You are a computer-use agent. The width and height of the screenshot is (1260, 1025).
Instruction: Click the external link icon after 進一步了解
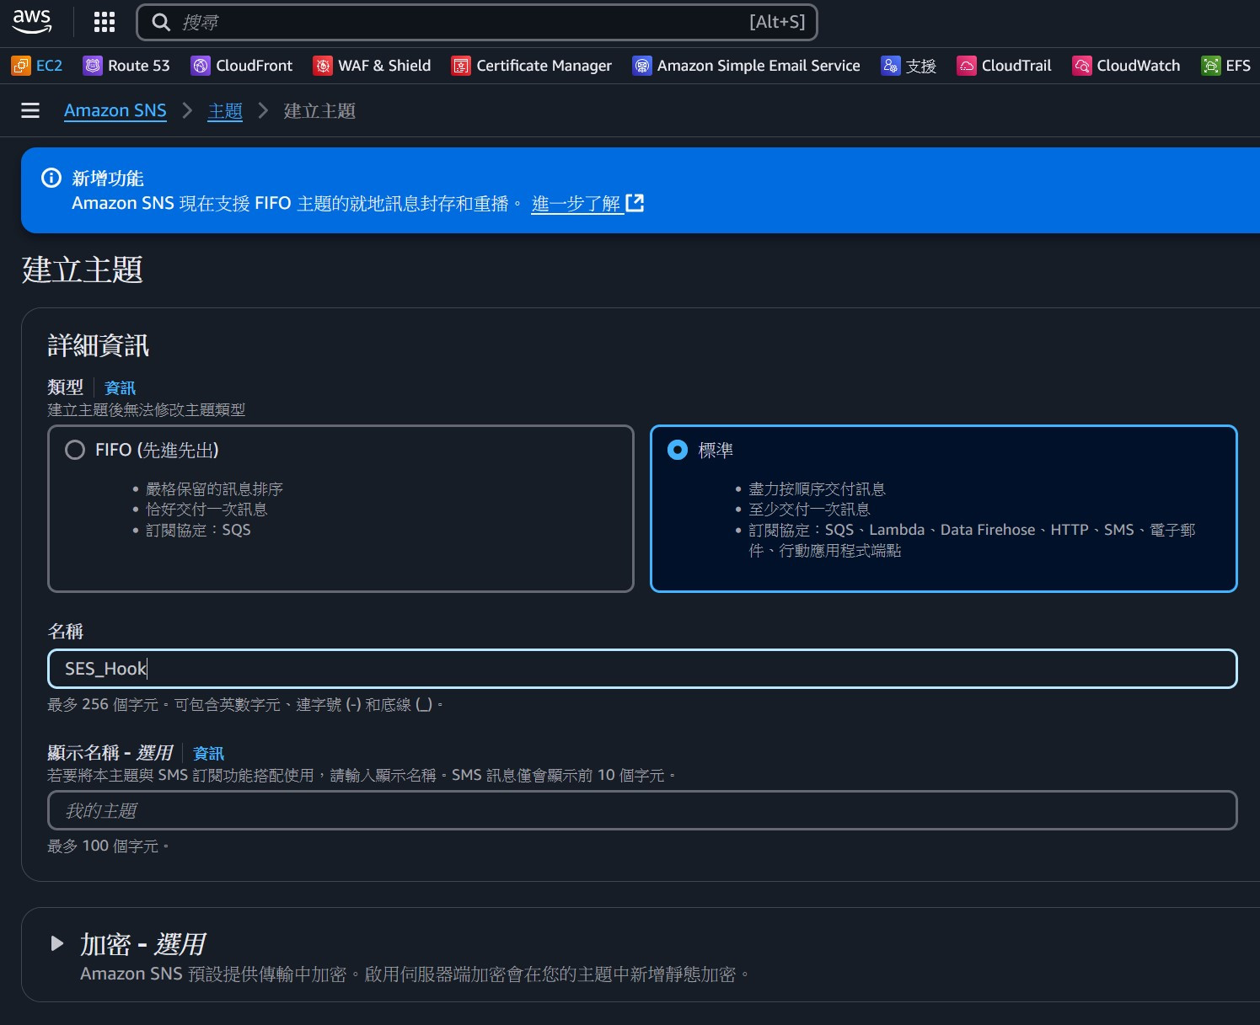(635, 203)
